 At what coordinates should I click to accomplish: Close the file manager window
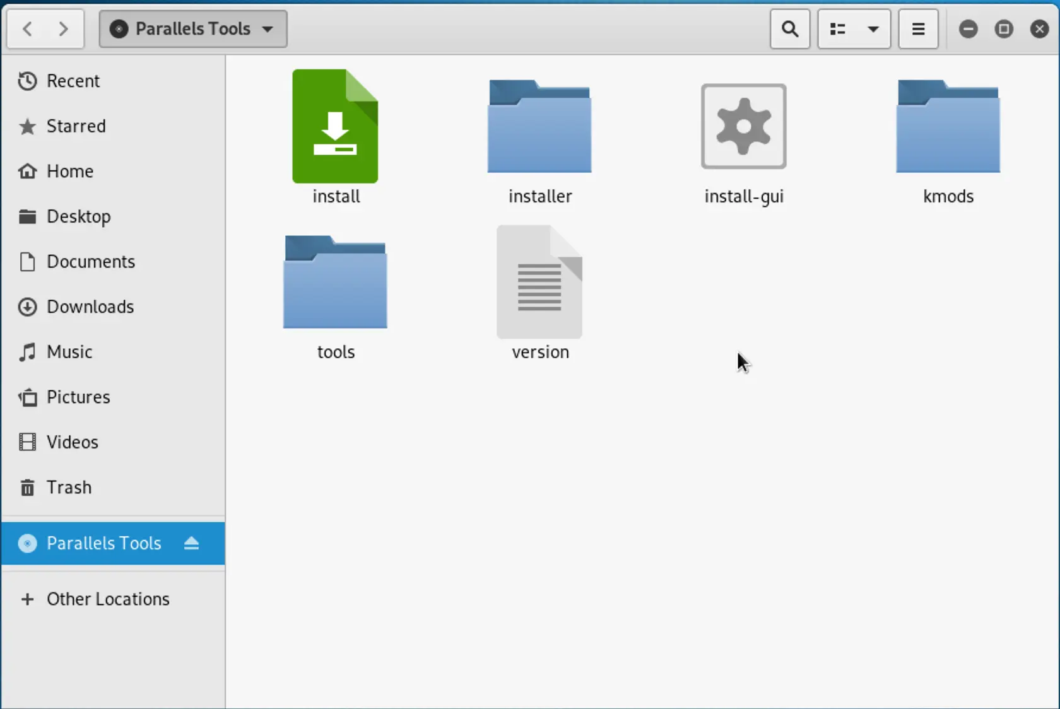(x=1039, y=29)
